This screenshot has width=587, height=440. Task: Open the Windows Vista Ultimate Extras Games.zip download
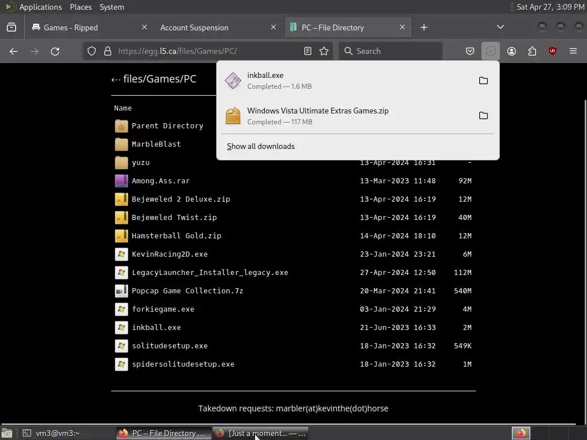pyautogui.click(x=346, y=116)
